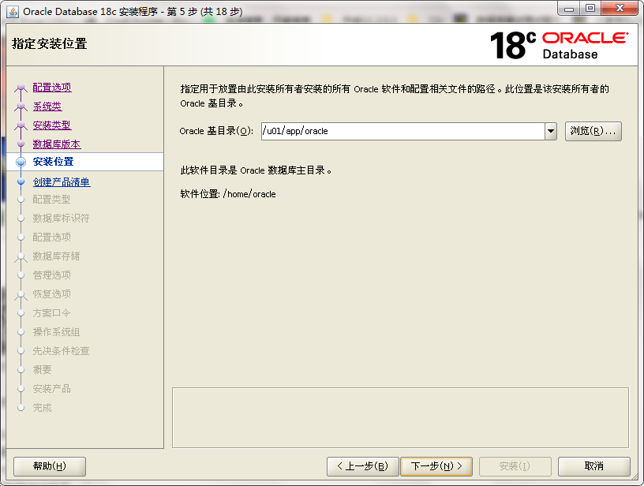Close the installer window
This screenshot has width=644, height=486.
(620, 9)
